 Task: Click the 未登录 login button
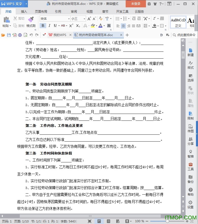[136, 4]
